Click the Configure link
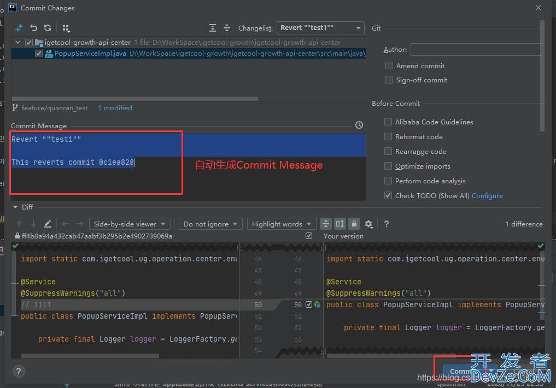Viewport: 556px width, 388px height. tap(487, 195)
